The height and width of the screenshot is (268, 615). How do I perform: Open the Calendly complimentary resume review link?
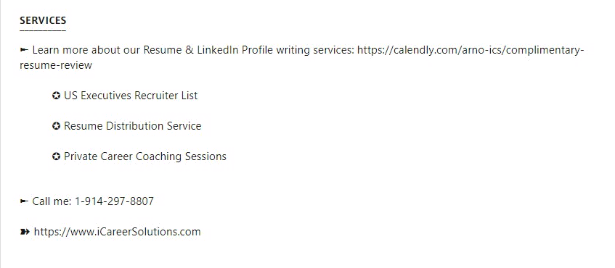[x=471, y=51]
